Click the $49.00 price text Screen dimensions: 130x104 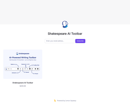(23, 86)
